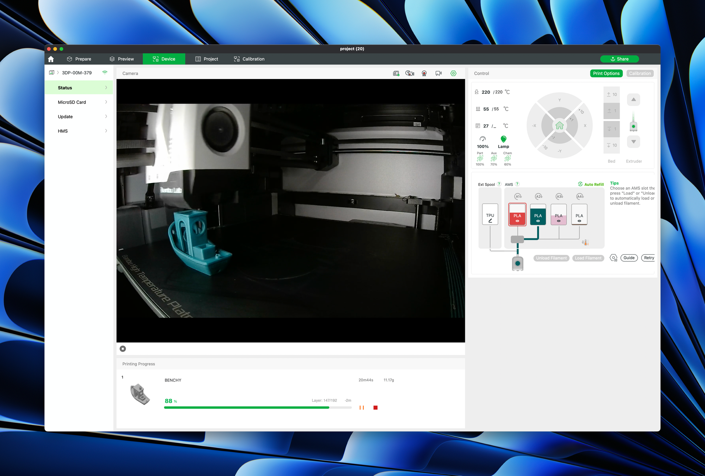
Task: Adjust the Part cooling fan icon
Action: pyautogui.click(x=480, y=159)
